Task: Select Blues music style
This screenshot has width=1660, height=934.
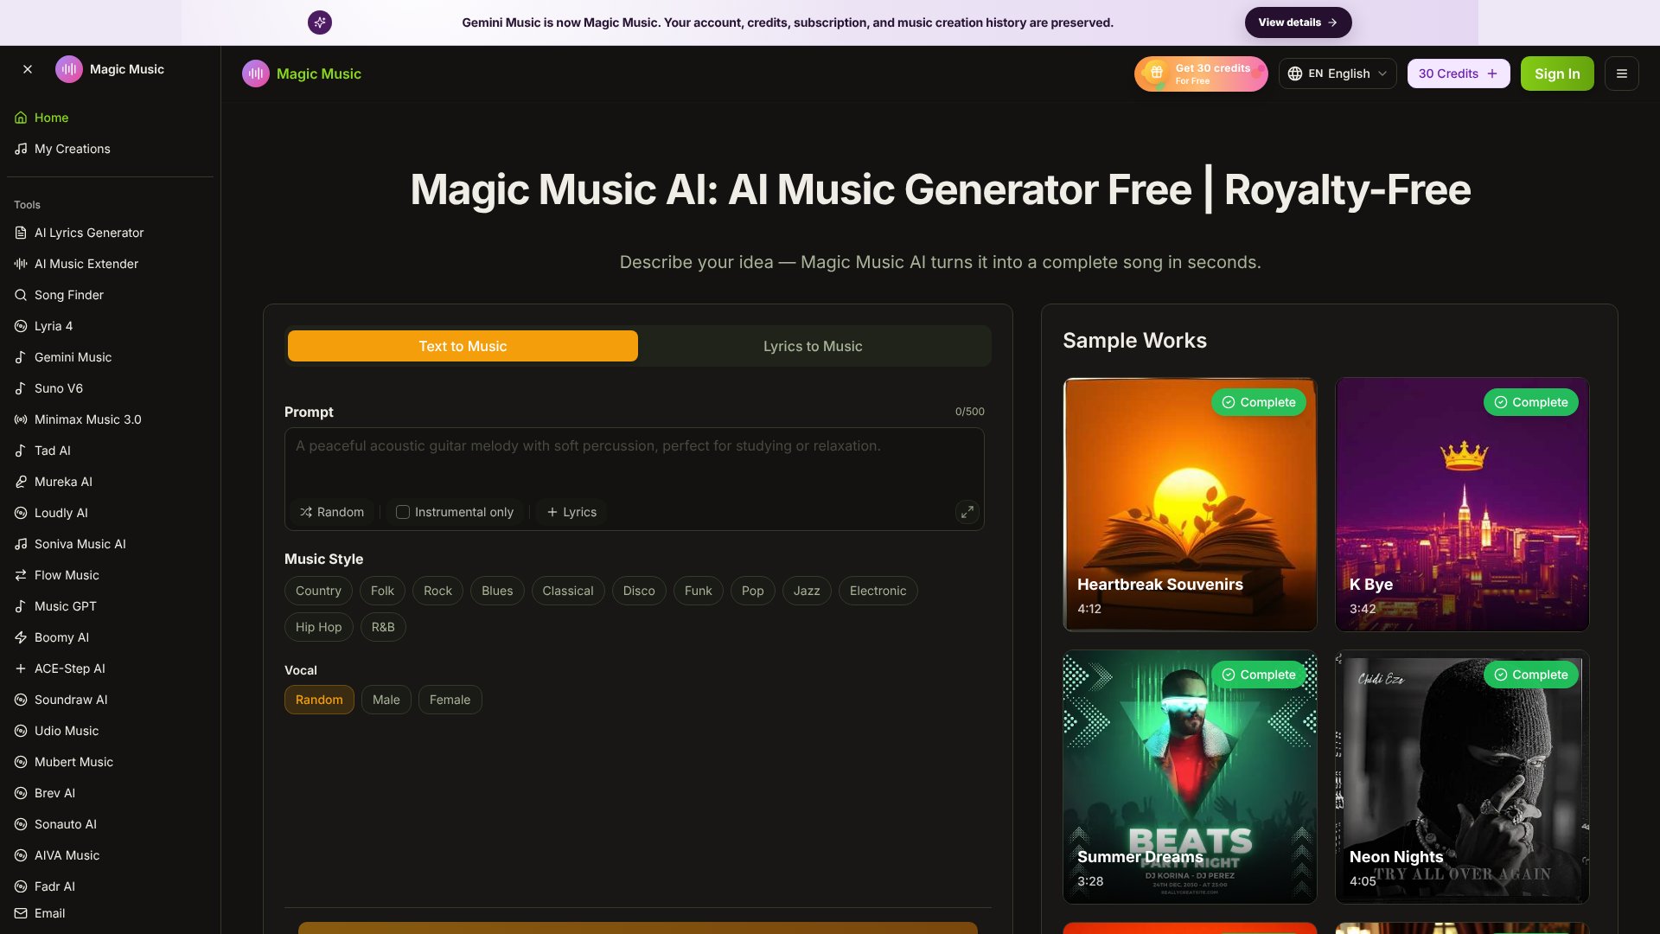Action: coord(497,591)
